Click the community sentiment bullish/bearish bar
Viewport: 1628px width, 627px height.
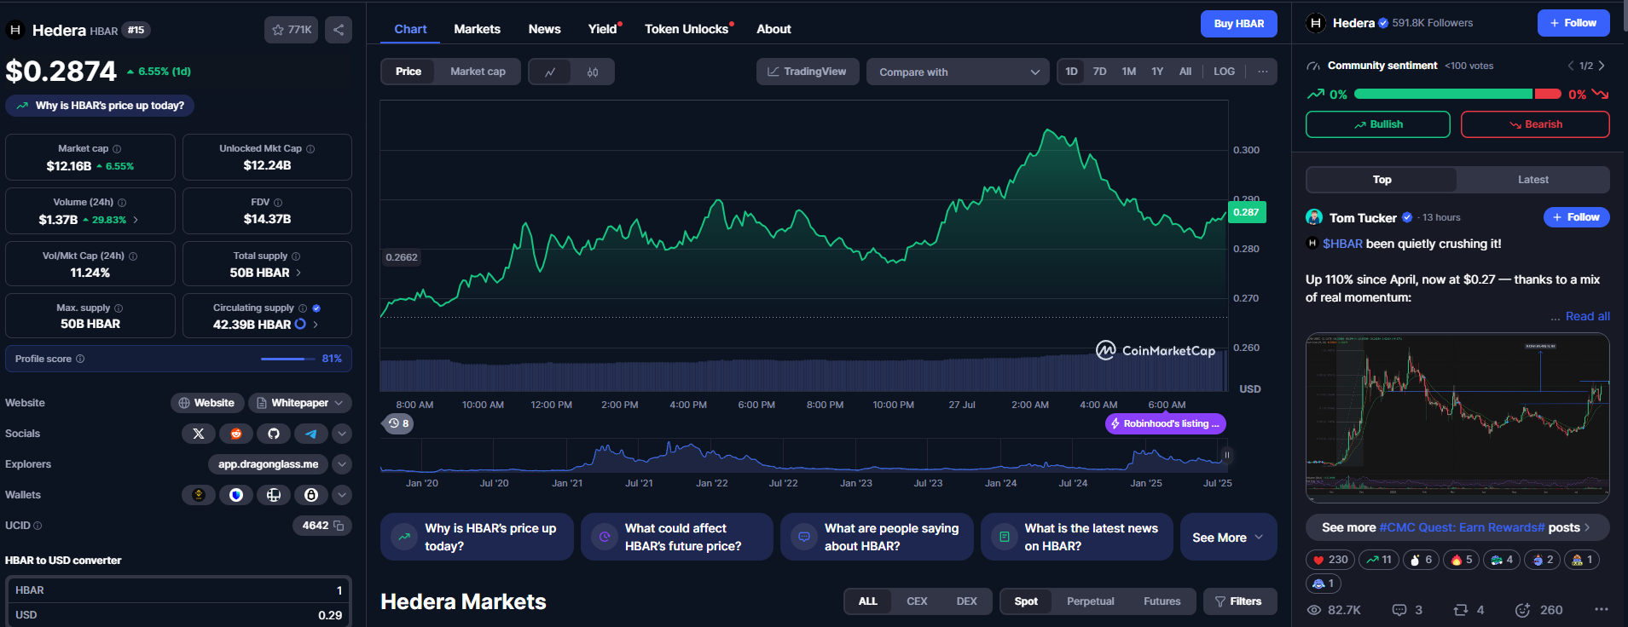pos(1457,94)
